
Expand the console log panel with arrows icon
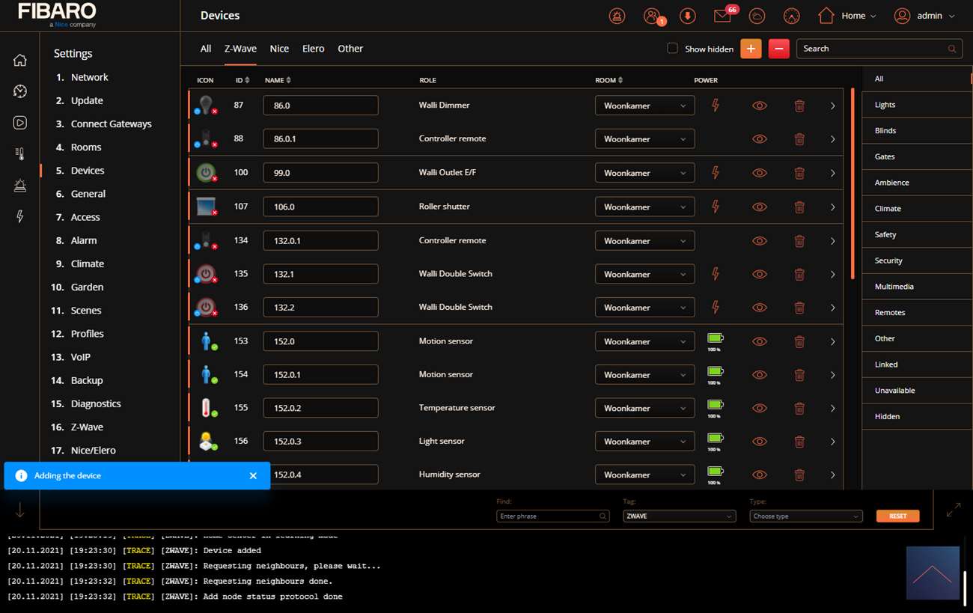953,510
